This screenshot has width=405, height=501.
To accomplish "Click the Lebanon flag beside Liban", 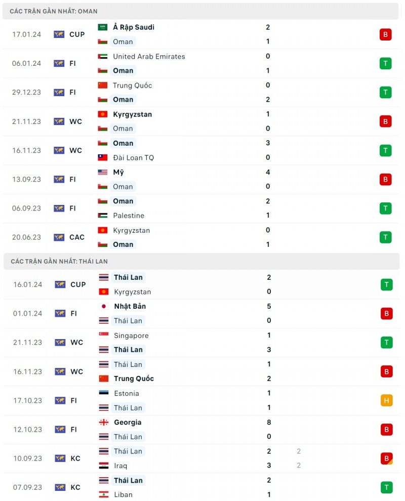I will (x=104, y=494).
